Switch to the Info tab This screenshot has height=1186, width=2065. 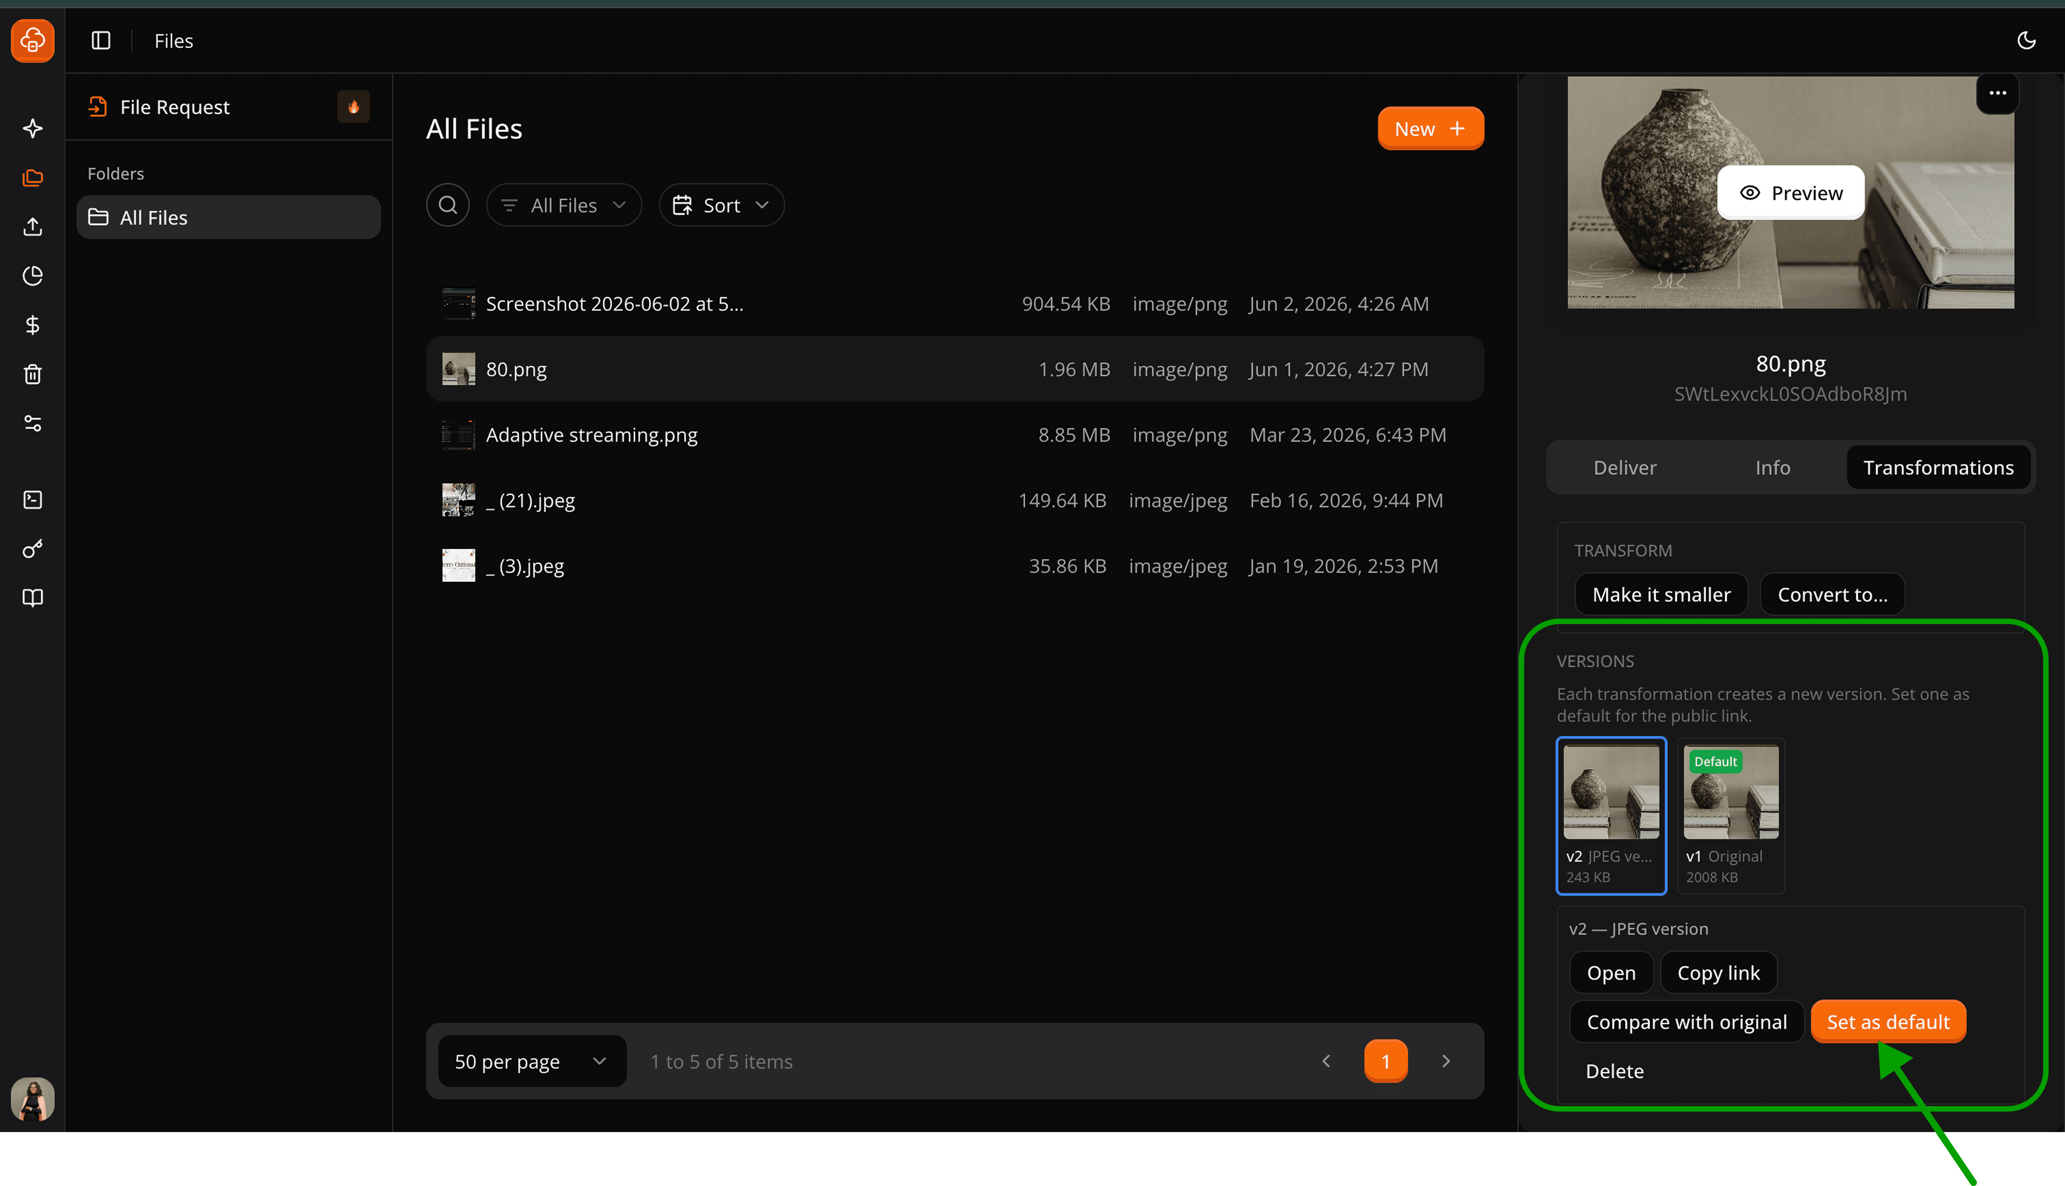click(x=1772, y=468)
